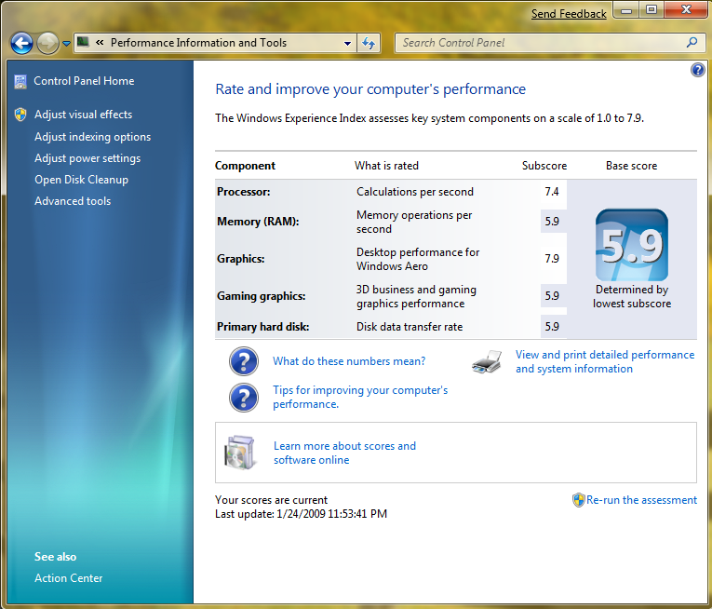This screenshot has width=712, height=609.
Task: Open Adjust power settings
Action: pyautogui.click(x=87, y=158)
